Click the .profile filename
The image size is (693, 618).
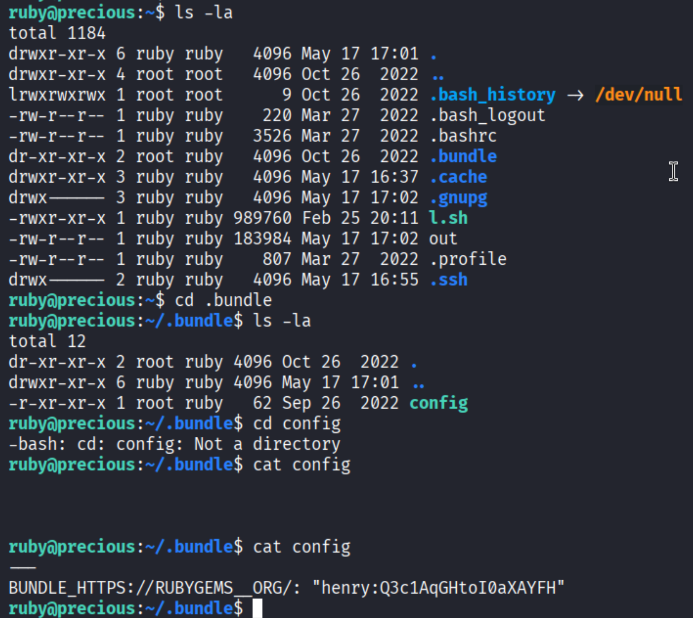point(468,259)
